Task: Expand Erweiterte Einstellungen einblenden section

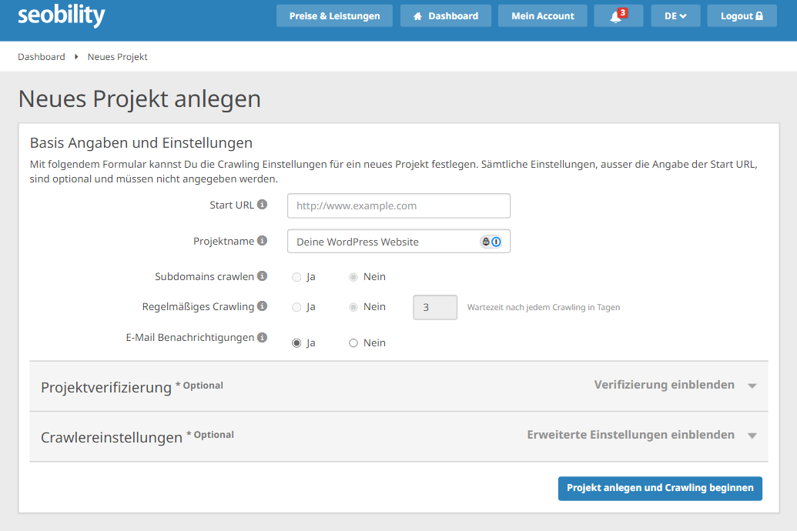Action: [630, 435]
